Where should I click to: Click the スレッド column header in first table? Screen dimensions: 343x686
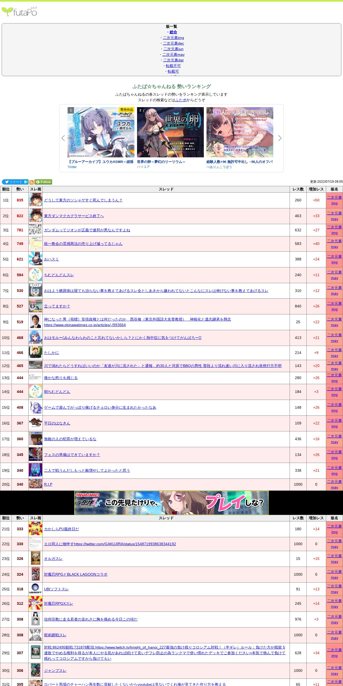[x=166, y=189]
